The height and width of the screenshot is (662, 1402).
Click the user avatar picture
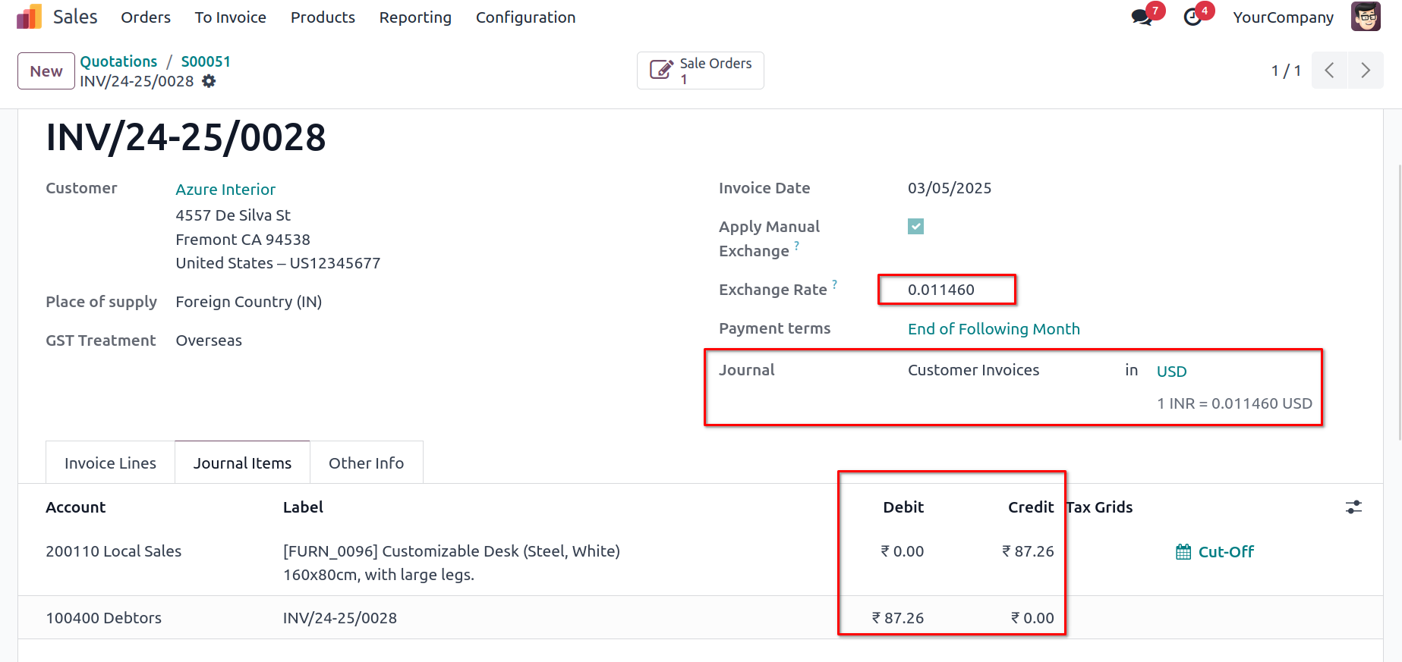pyautogui.click(x=1366, y=17)
